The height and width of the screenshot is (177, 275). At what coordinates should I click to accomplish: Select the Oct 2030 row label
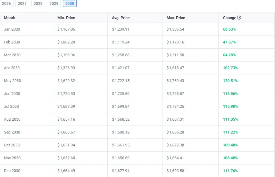[x=12, y=145]
